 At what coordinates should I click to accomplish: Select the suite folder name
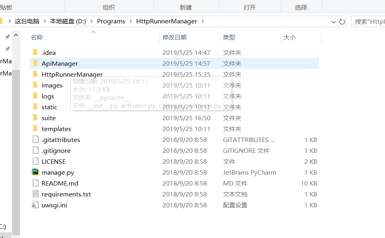[48, 118]
